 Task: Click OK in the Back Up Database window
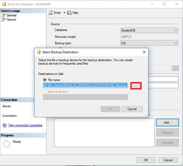146,160
